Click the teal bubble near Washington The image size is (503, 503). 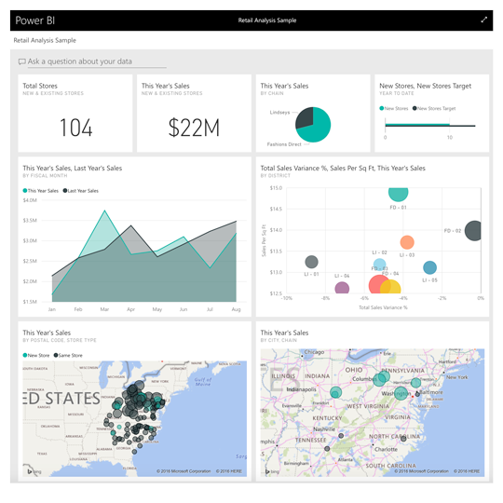[401, 393]
